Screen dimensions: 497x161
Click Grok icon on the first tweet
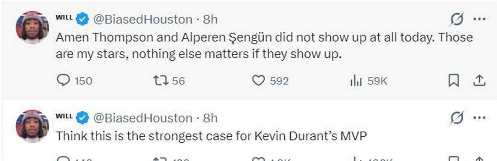[457, 19]
